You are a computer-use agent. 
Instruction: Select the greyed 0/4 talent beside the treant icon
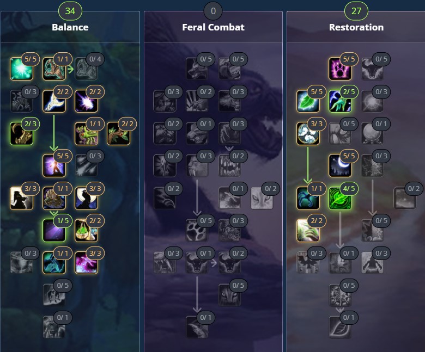coord(86,69)
